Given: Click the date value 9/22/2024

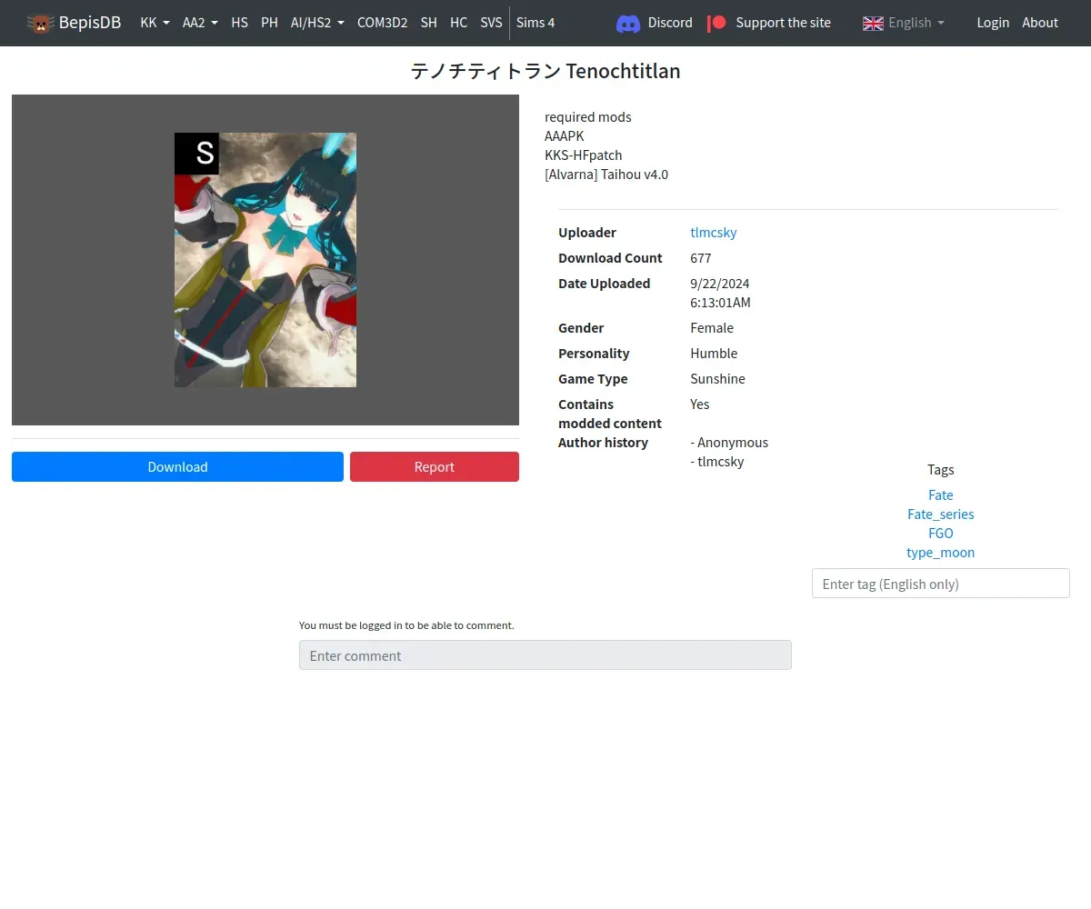Looking at the screenshot, I should 720,284.
